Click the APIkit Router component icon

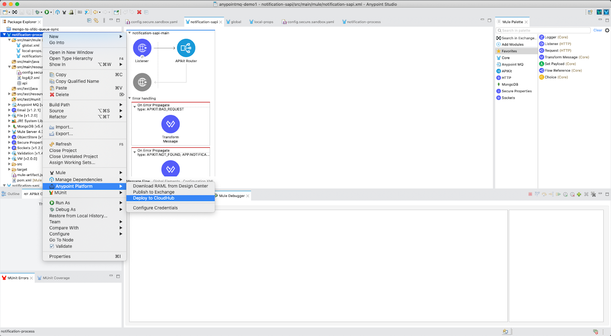point(186,48)
